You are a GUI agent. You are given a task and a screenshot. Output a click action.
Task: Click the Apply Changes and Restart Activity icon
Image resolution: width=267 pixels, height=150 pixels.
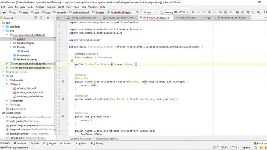click(199, 12)
